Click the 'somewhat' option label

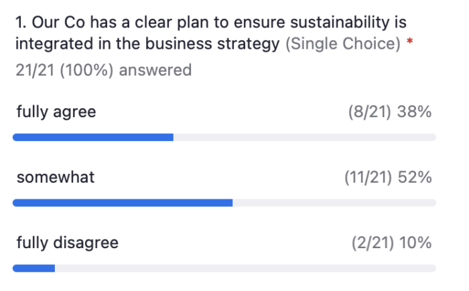56,177
